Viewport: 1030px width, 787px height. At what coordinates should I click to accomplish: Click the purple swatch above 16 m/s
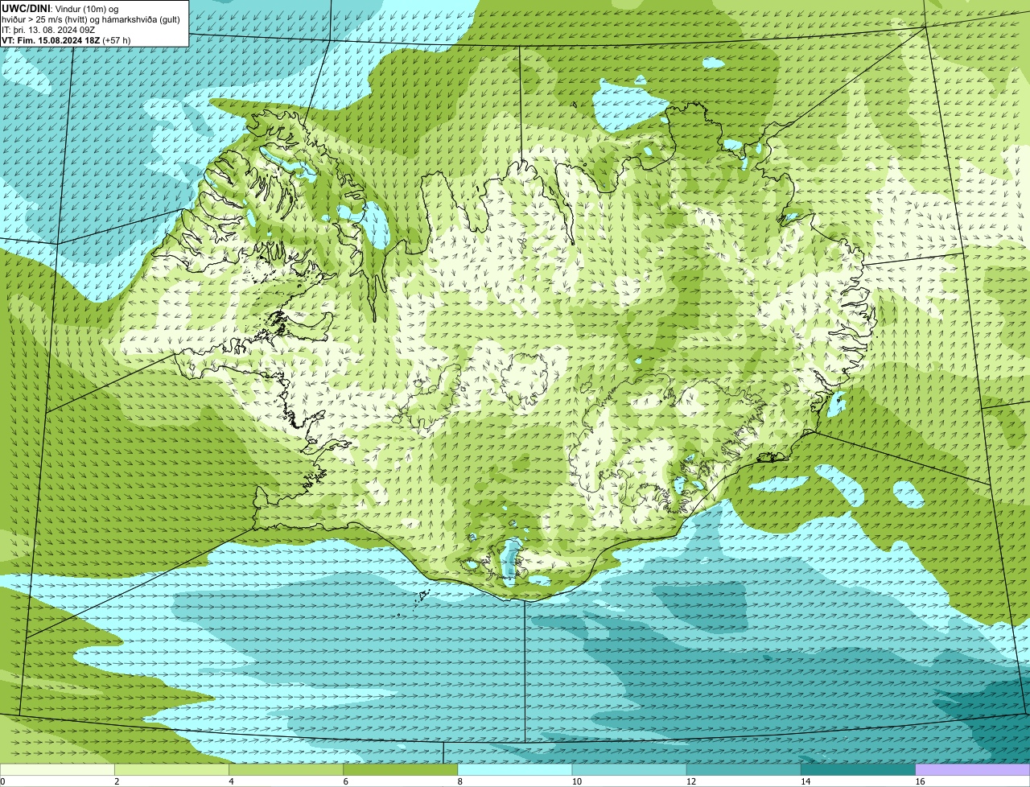coord(973,769)
